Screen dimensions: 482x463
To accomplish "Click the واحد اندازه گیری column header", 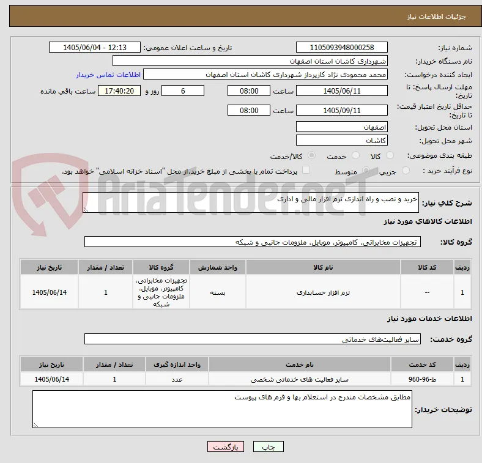I will point(177,365).
